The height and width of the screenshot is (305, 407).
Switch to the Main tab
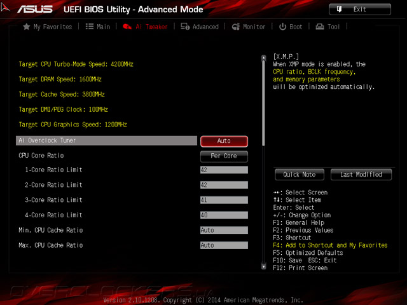point(103,27)
